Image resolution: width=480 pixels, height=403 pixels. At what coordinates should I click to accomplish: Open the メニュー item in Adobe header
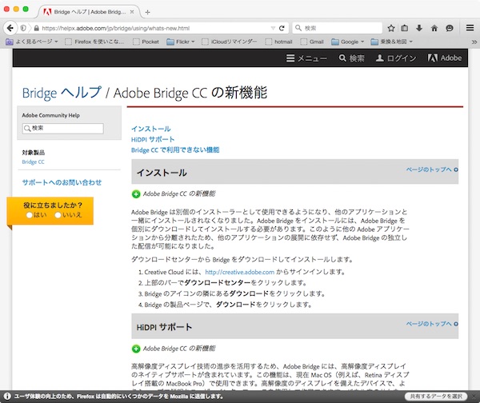(306, 58)
